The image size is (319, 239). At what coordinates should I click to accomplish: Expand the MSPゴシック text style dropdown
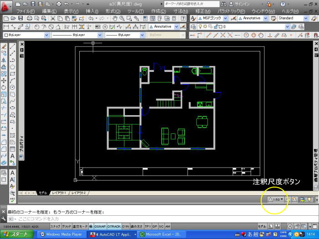tap(226, 18)
